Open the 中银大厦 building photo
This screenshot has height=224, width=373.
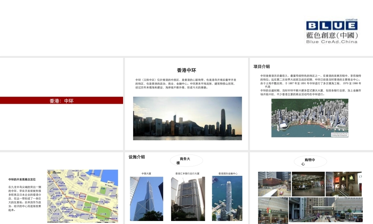click(x=147, y=199)
